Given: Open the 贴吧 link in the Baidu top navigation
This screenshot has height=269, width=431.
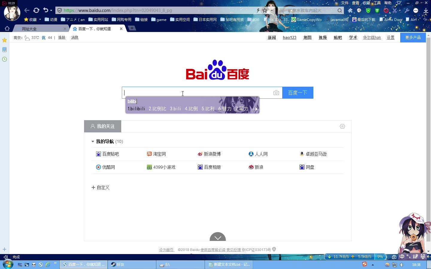Looking at the screenshot, I should (338, 37).
